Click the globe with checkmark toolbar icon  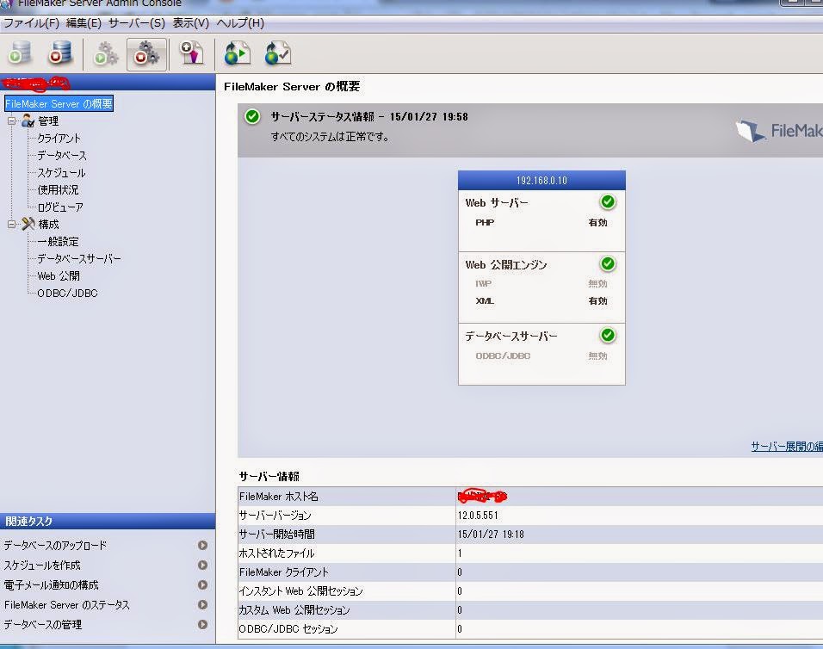(x=278, y=53)
